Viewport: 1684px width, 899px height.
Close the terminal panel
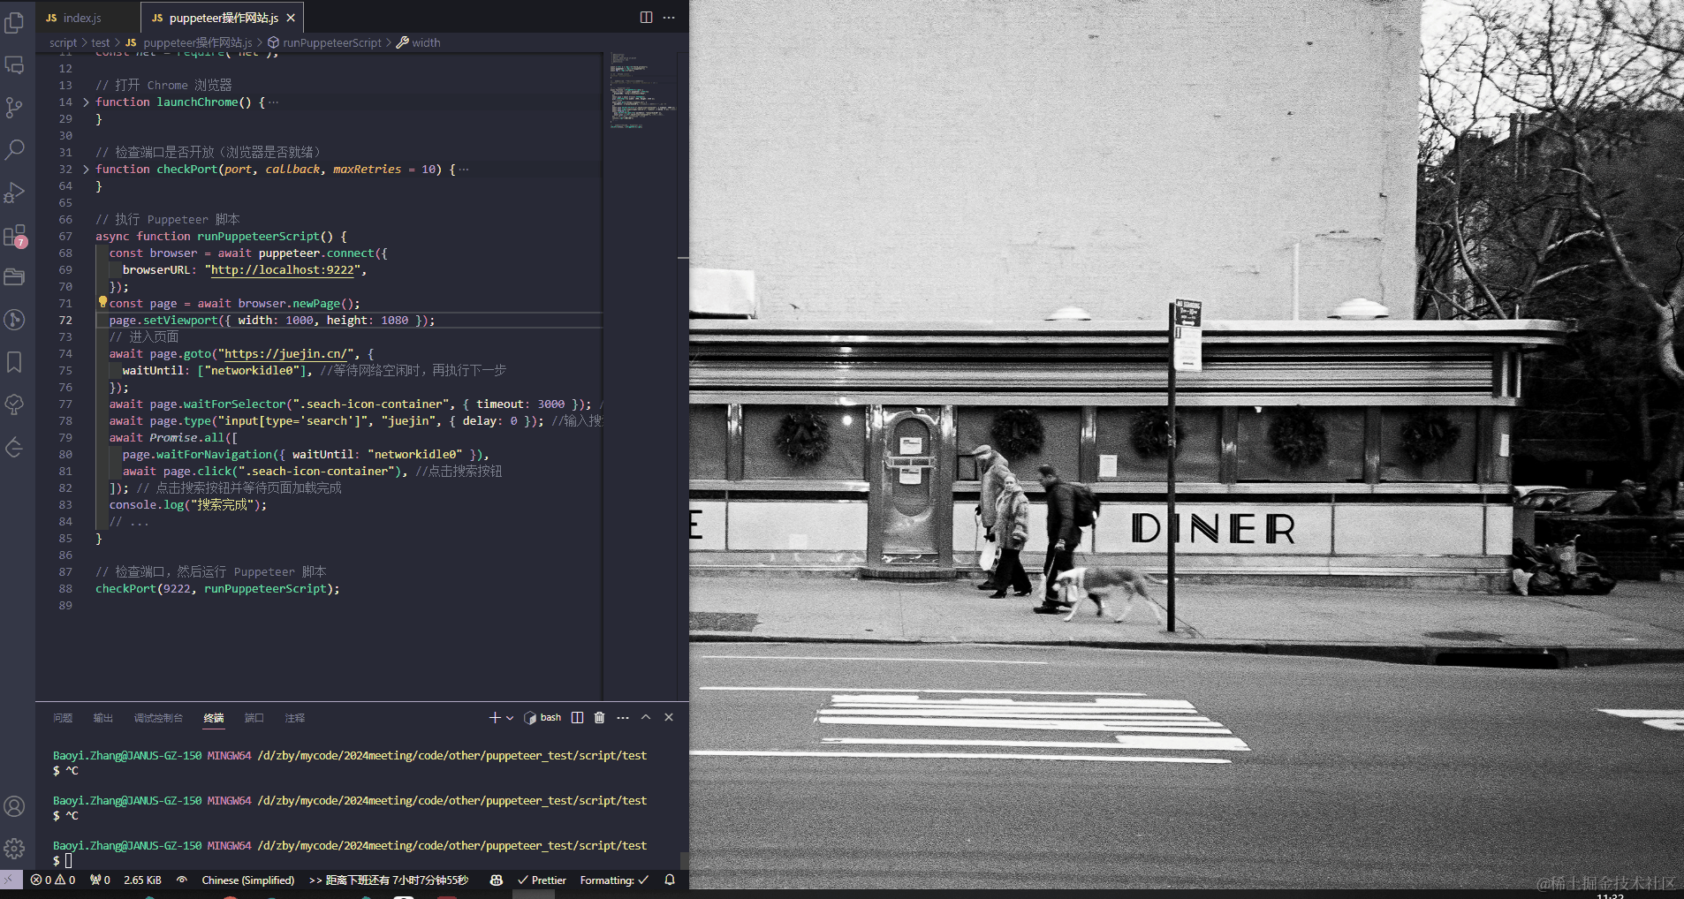(669, 718)
